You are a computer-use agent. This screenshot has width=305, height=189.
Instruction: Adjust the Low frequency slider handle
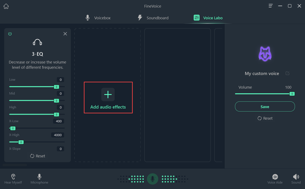point(56,87)
